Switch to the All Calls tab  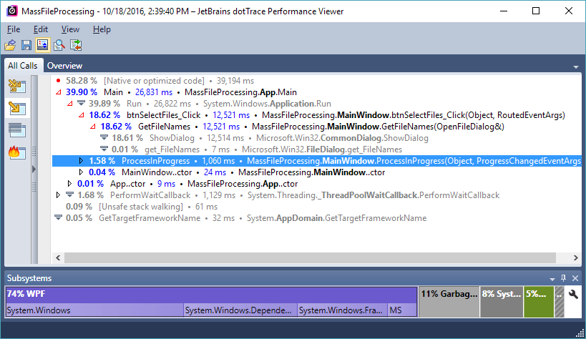[23, 65]
